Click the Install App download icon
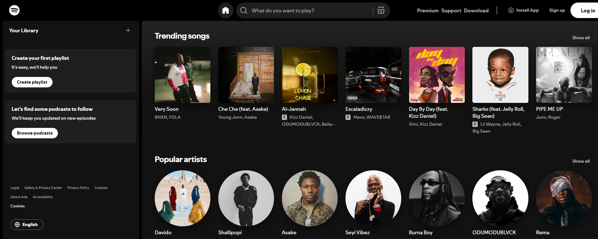The height and width of the screenshot is (239, 598). [x=511, y=10]
